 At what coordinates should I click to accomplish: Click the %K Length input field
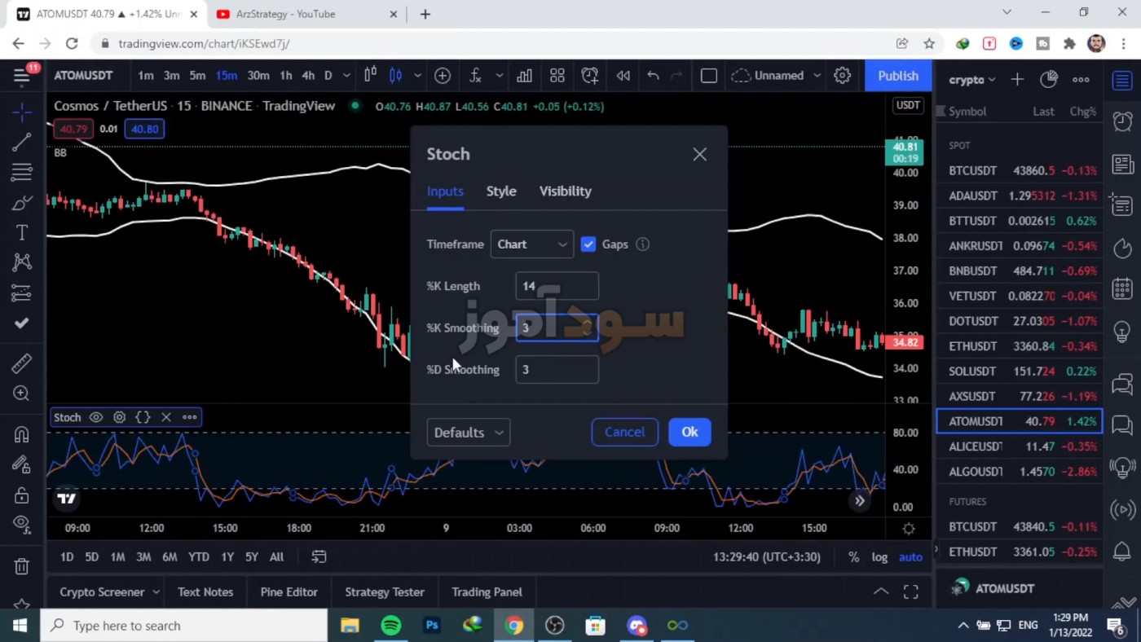(x=557, y=286)
